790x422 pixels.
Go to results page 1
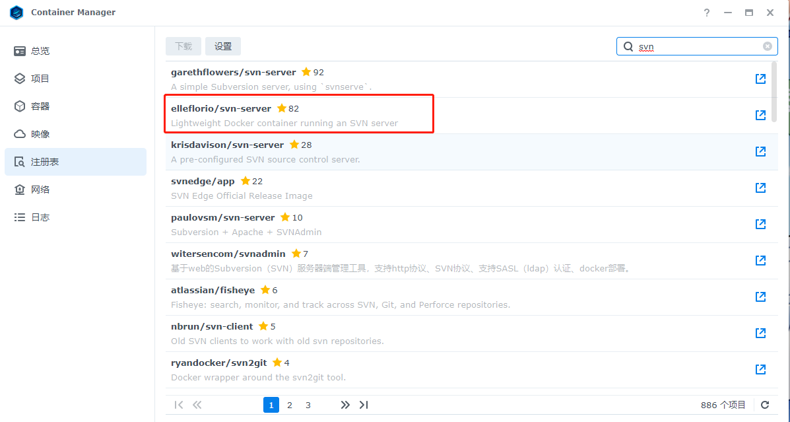click(271, 405)
